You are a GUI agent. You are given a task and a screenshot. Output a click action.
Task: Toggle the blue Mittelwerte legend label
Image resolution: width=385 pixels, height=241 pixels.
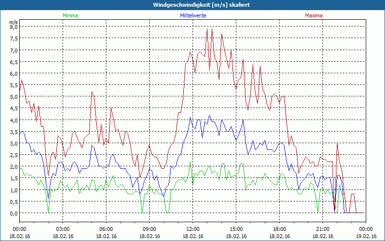[192, 15]
